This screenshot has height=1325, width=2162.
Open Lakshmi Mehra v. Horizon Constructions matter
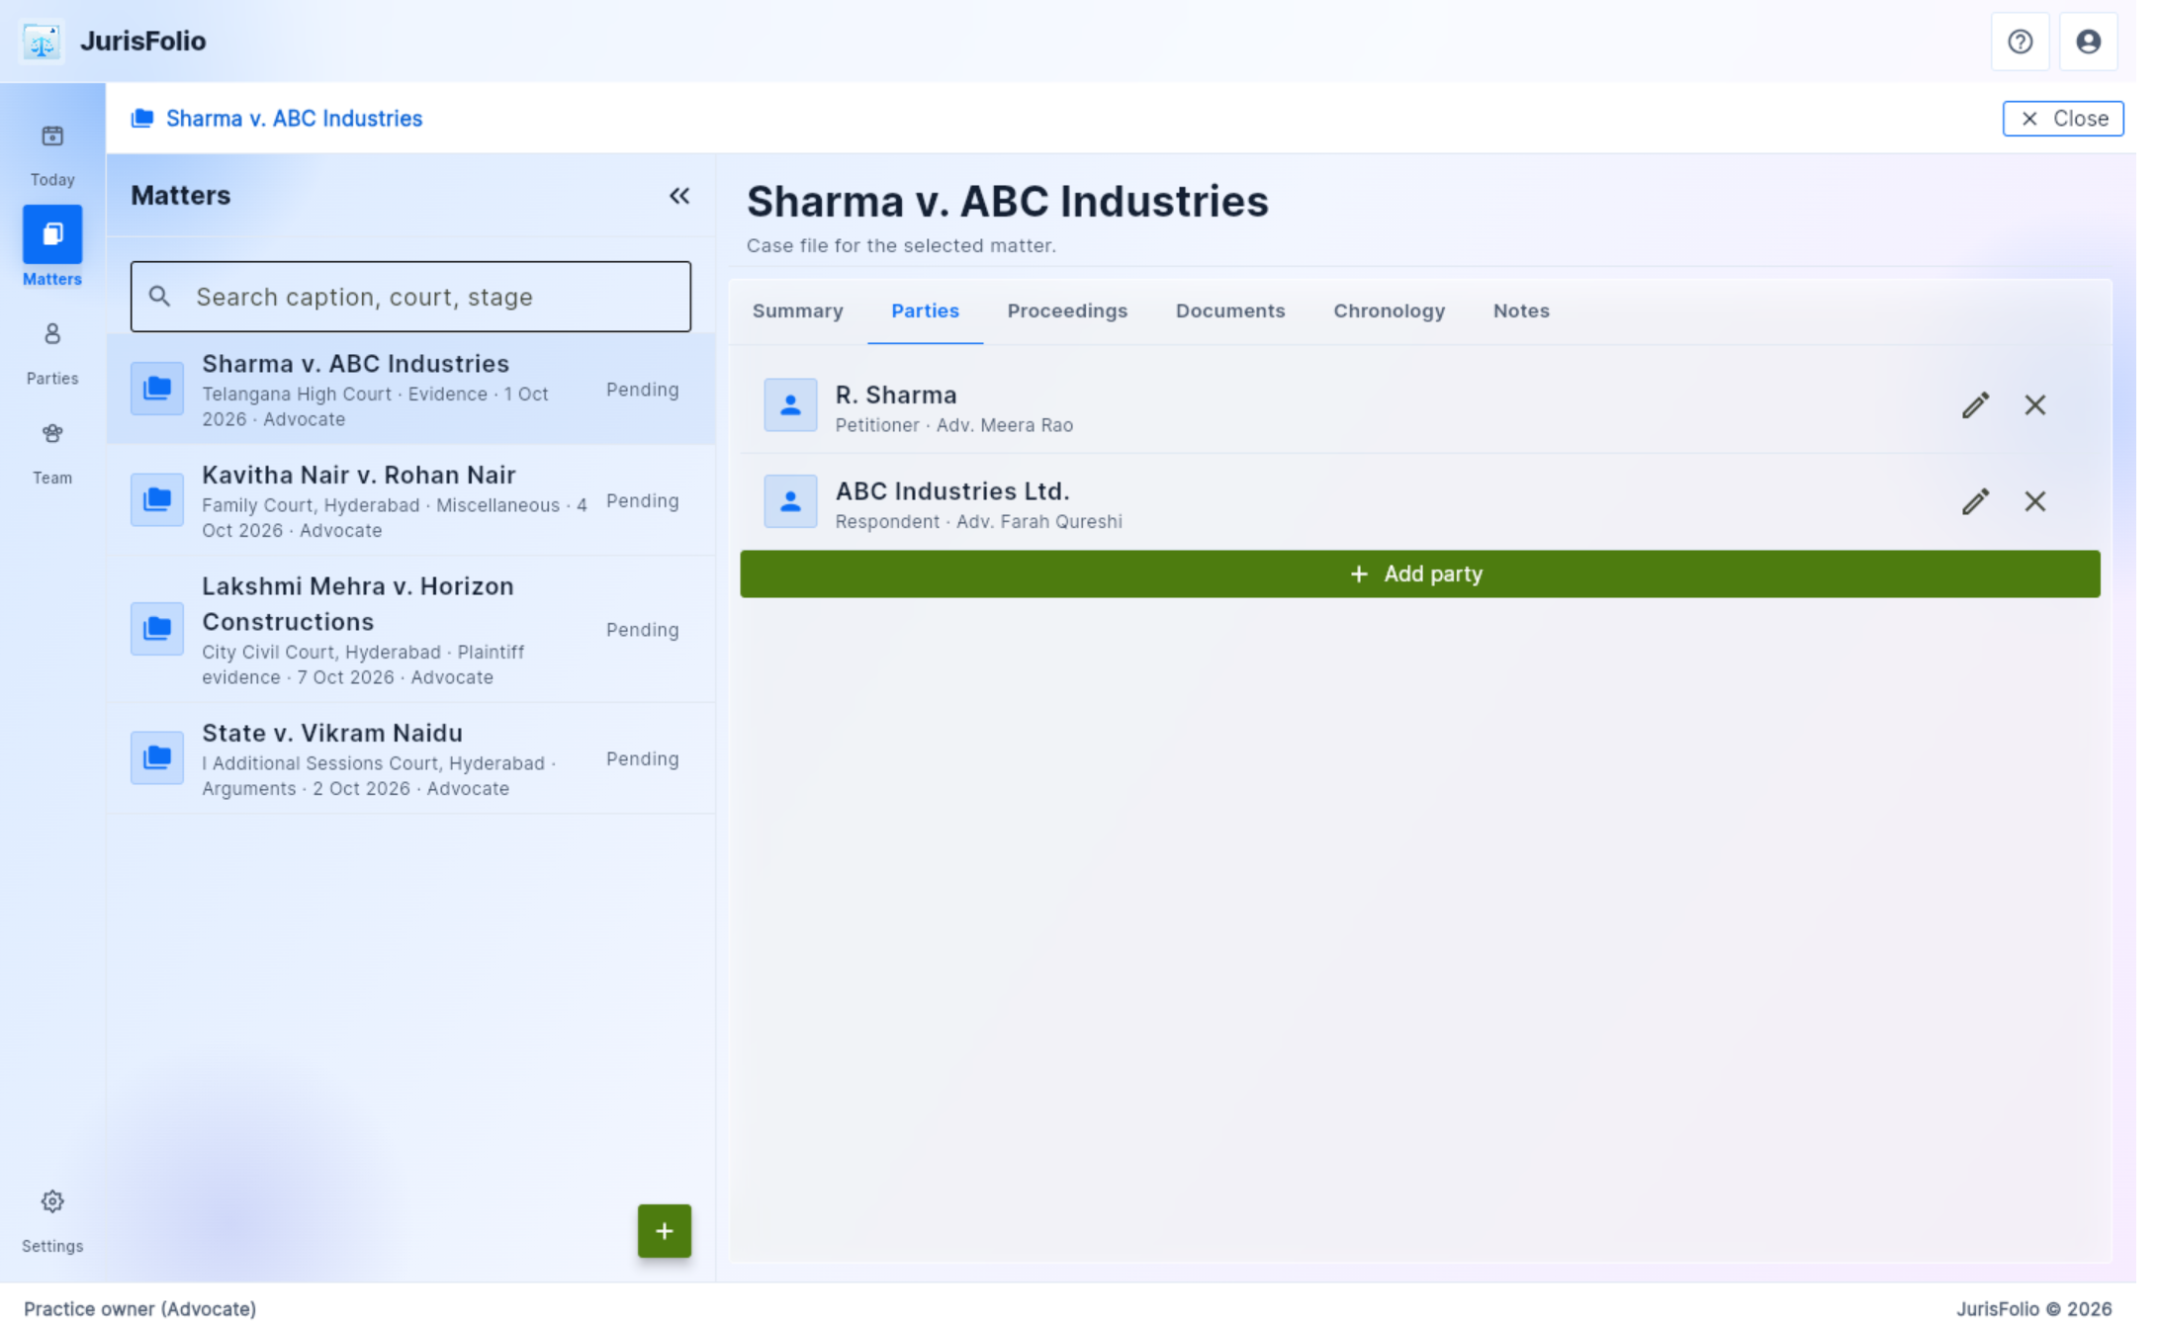(410, 629)
